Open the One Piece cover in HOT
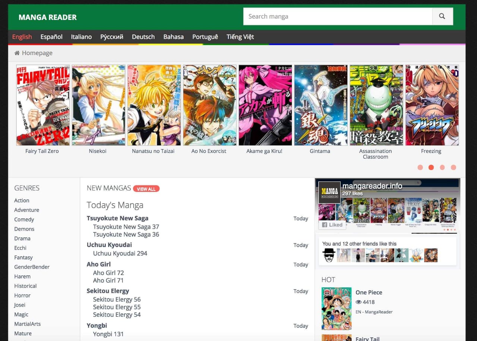This screenshot has height=341, width=477. click(337, 309)
